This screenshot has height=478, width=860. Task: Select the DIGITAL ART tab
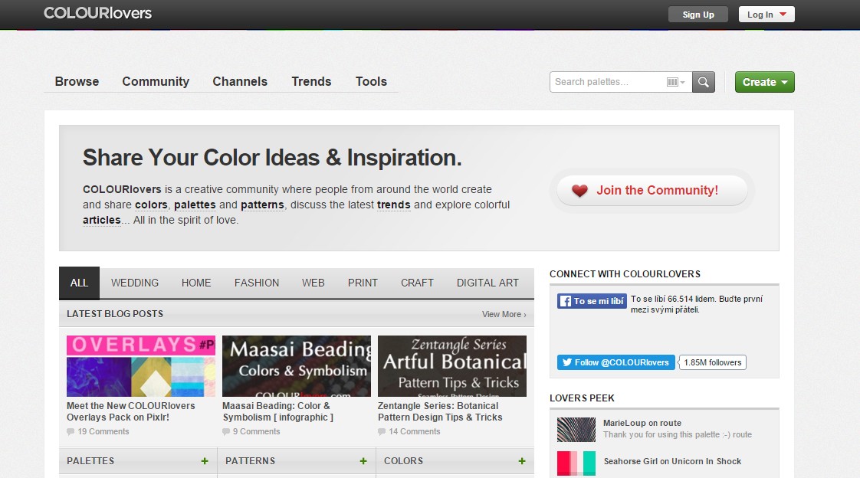pyautogui.click(x=488, y=283)
